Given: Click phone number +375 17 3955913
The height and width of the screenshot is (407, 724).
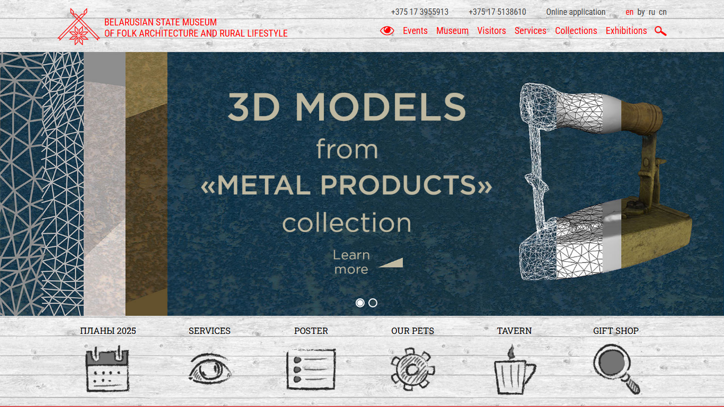Looking at the screenshot, I should click(420, 12).
